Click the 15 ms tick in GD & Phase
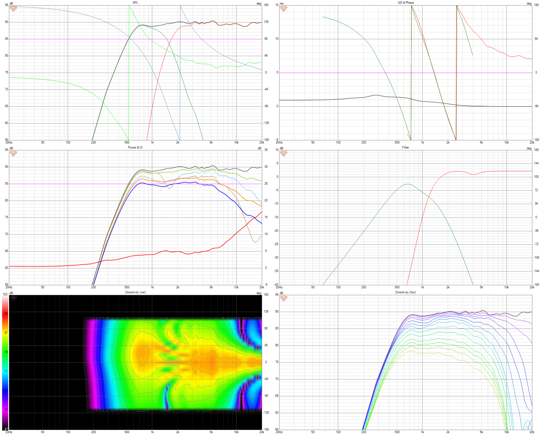This screenshot has width=541, height=435. click(277, 5)
